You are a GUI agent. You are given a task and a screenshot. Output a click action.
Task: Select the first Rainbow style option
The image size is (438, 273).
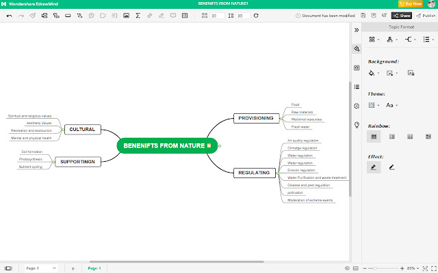374,136
